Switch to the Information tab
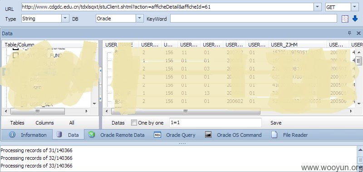The height and width of the screenshot is (172, 363). click(x=28, y=135)
